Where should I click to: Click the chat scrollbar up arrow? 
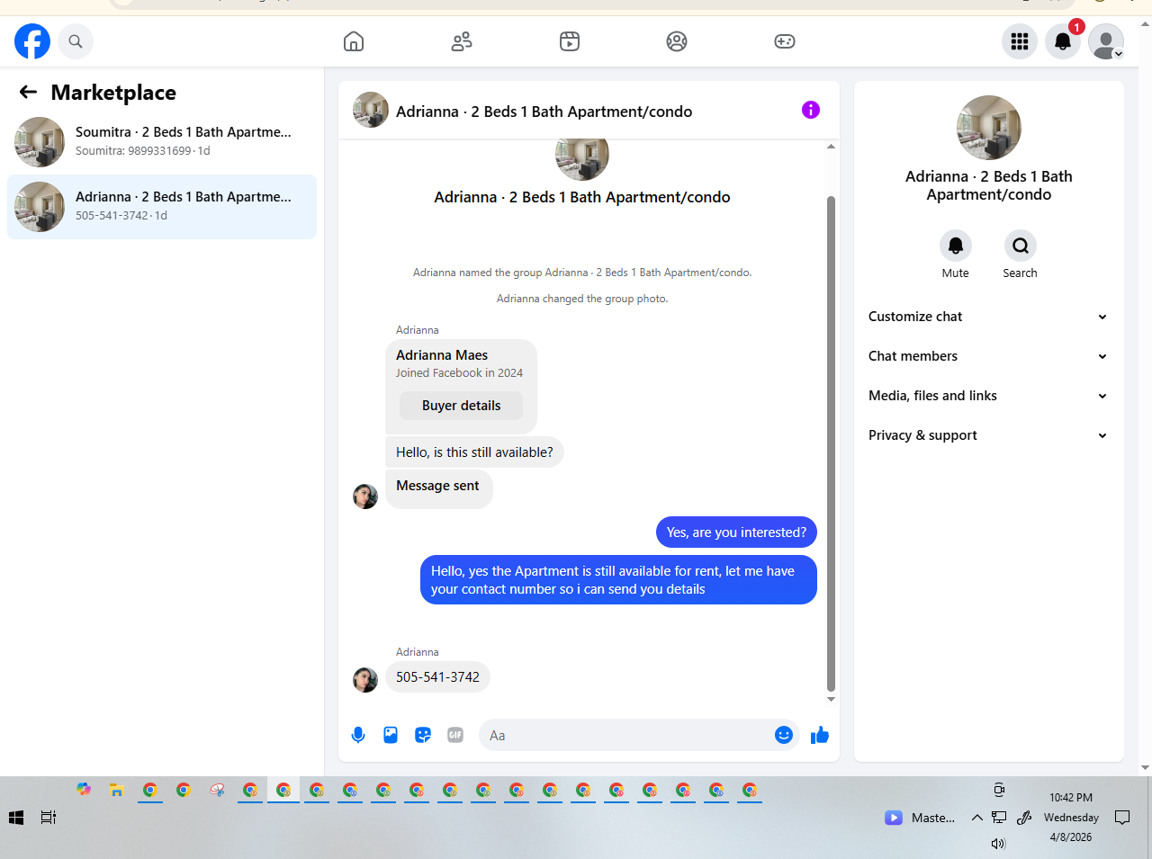(831, 146)
